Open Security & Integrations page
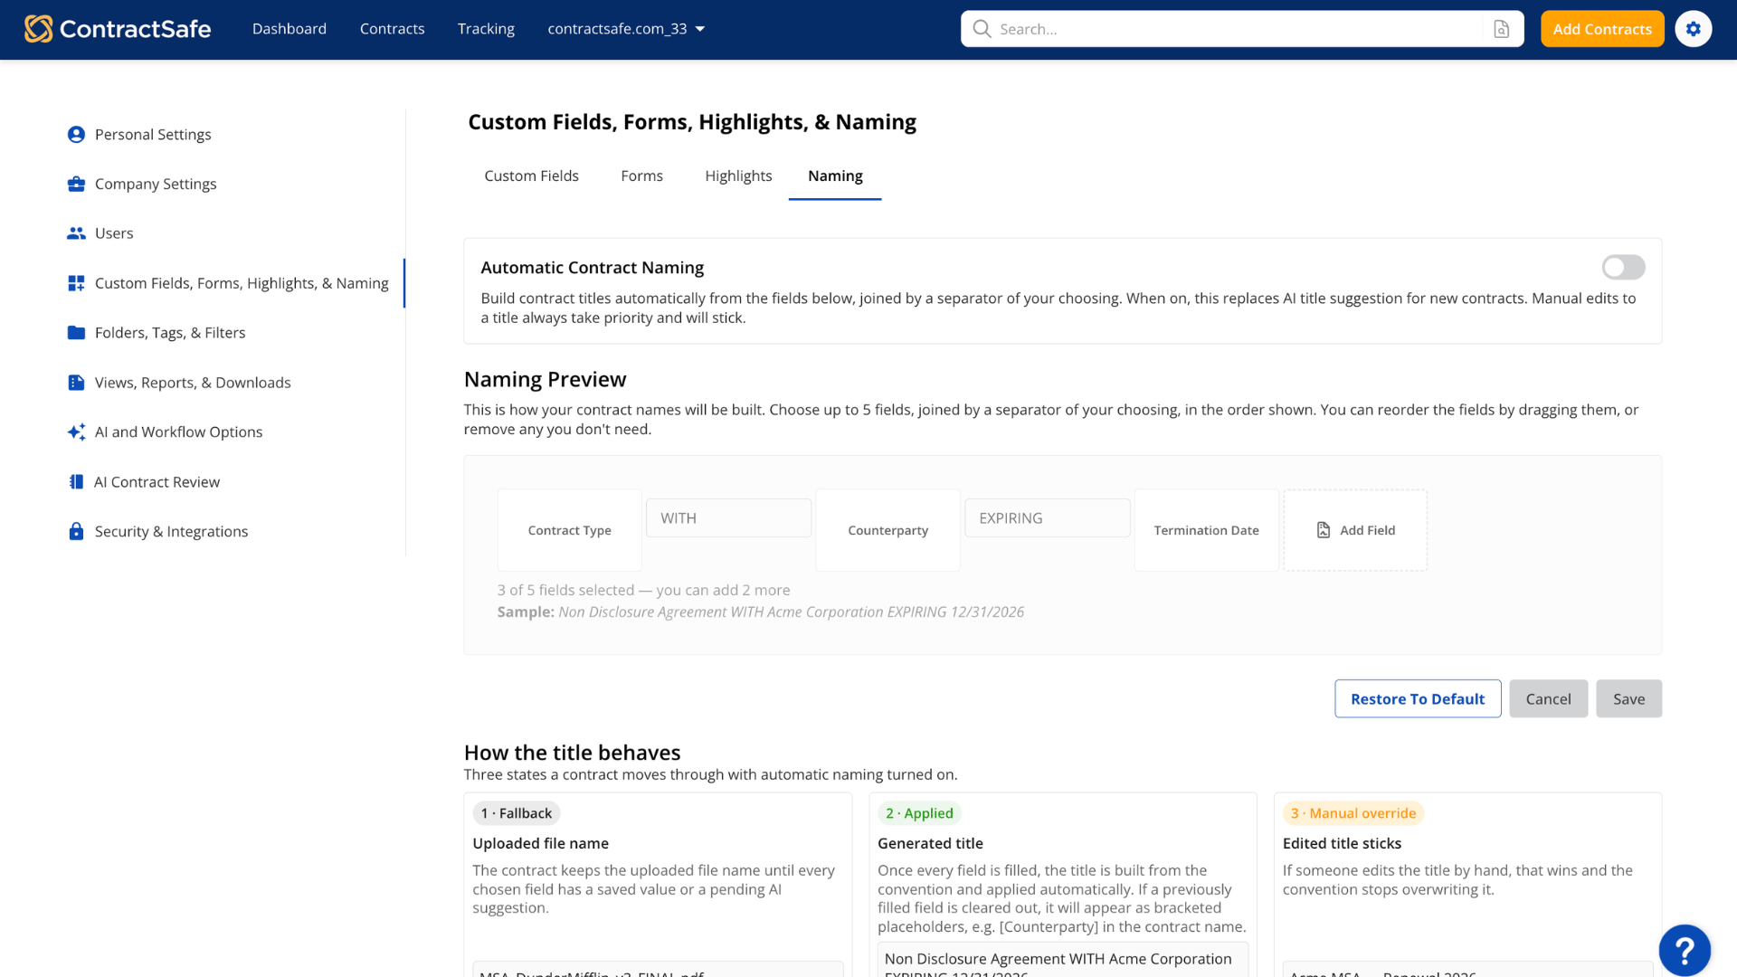Screen dimensions: 1737x977 (171, 531)
